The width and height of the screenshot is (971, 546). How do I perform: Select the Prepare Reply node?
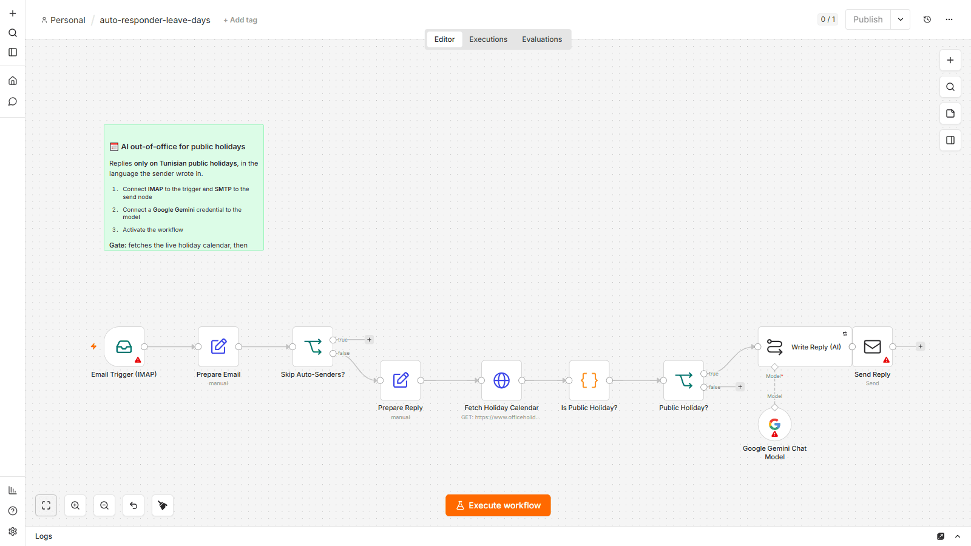click(x=401, y=380)
